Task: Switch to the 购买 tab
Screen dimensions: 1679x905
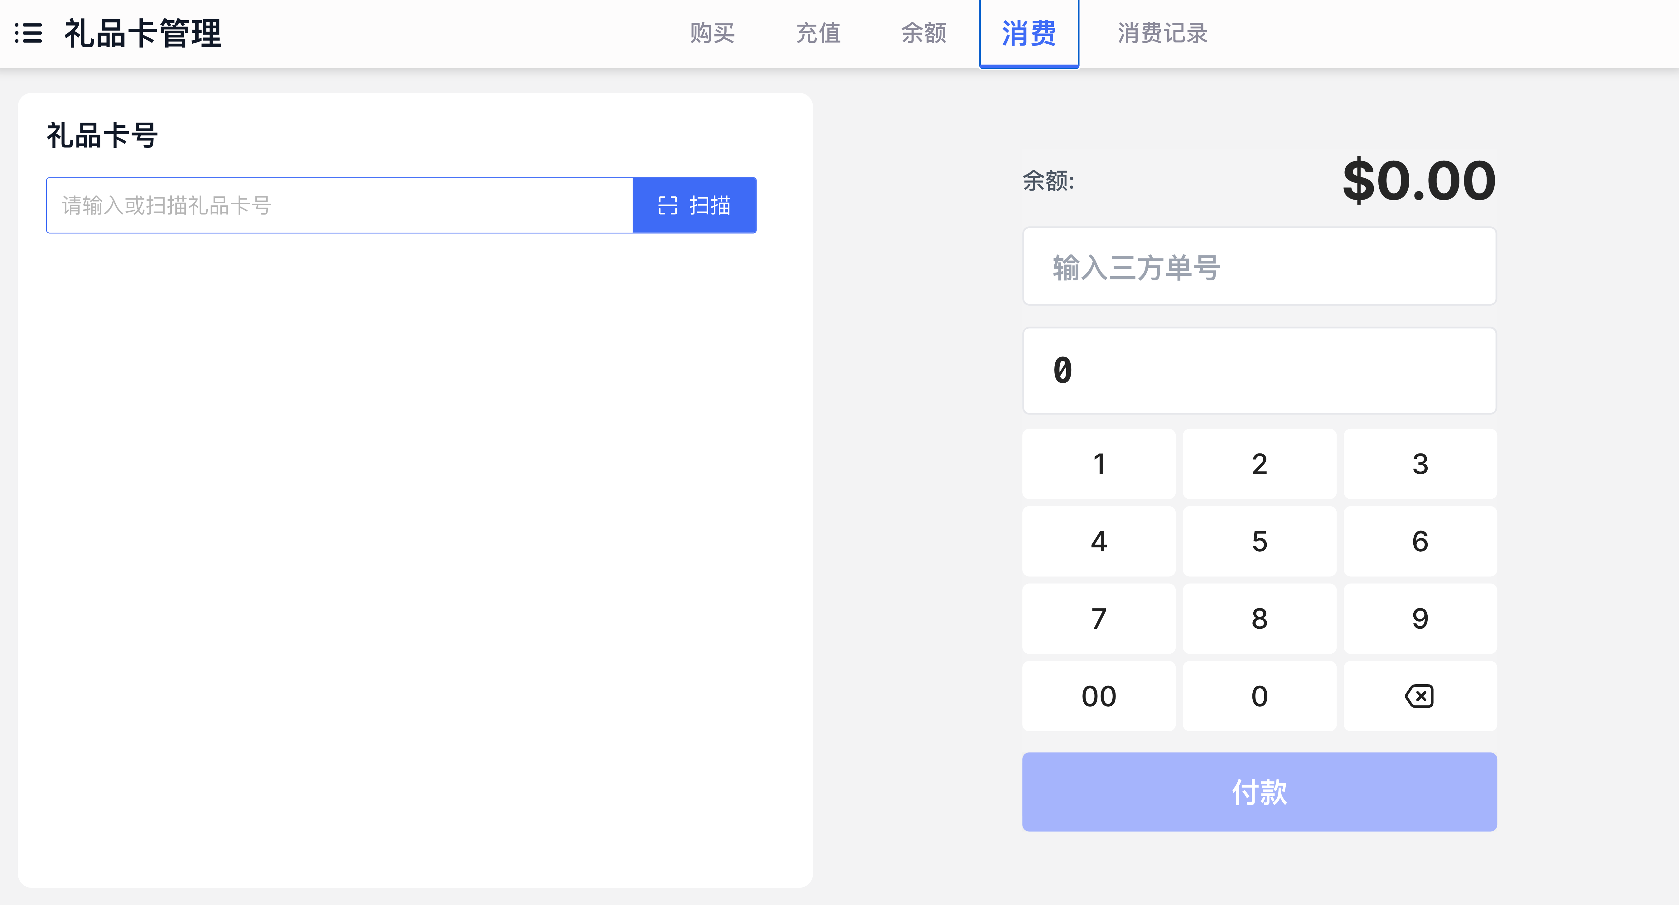Action: click(712, 33)
